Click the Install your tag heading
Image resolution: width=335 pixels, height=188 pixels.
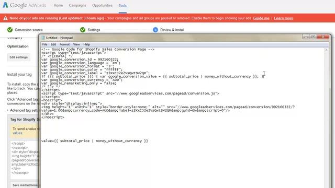pyautogui.click(x=19, y=74)
